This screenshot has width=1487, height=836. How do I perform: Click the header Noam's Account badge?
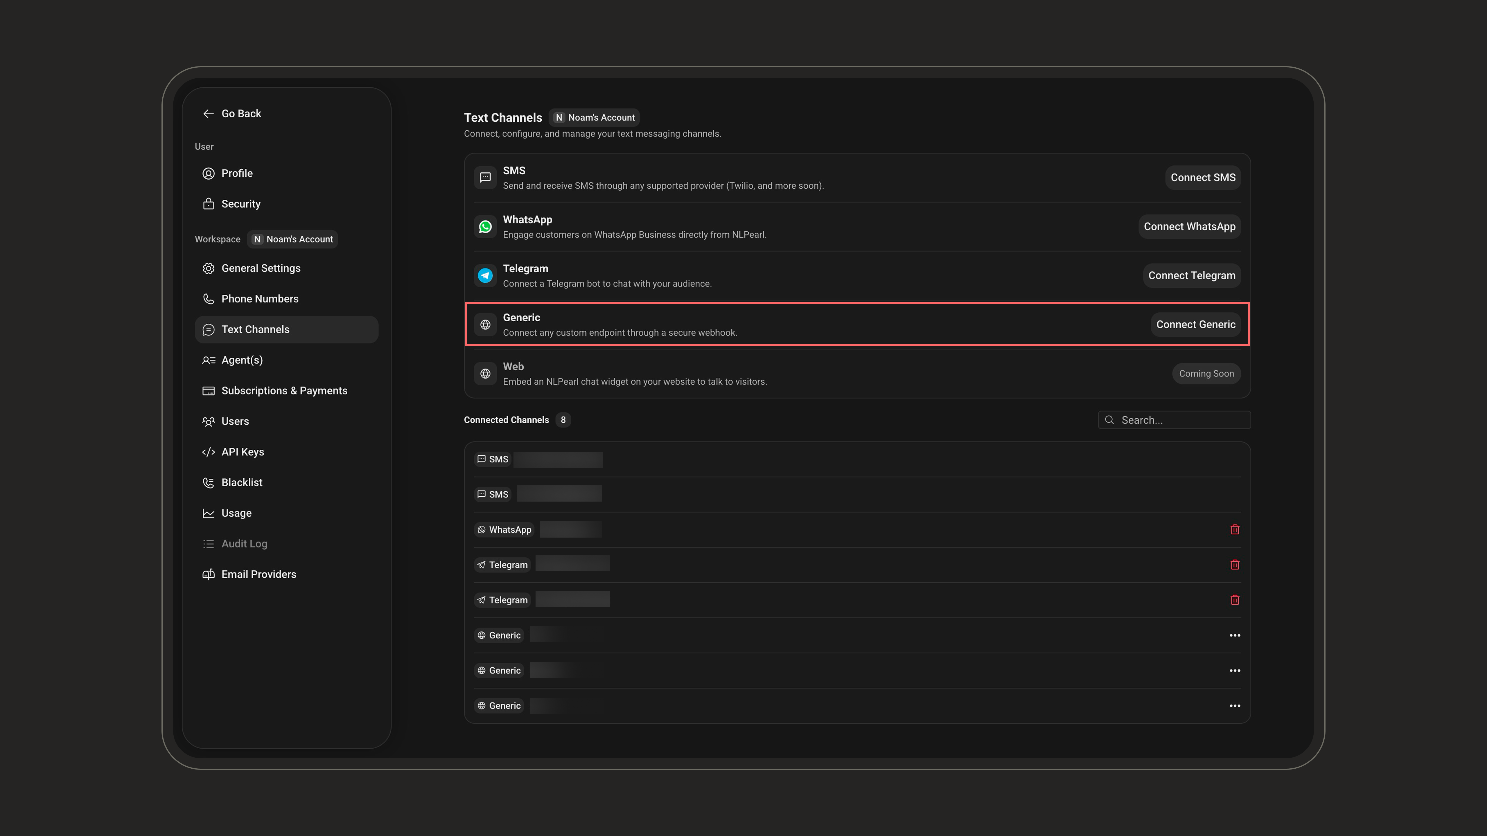[594, 118]
